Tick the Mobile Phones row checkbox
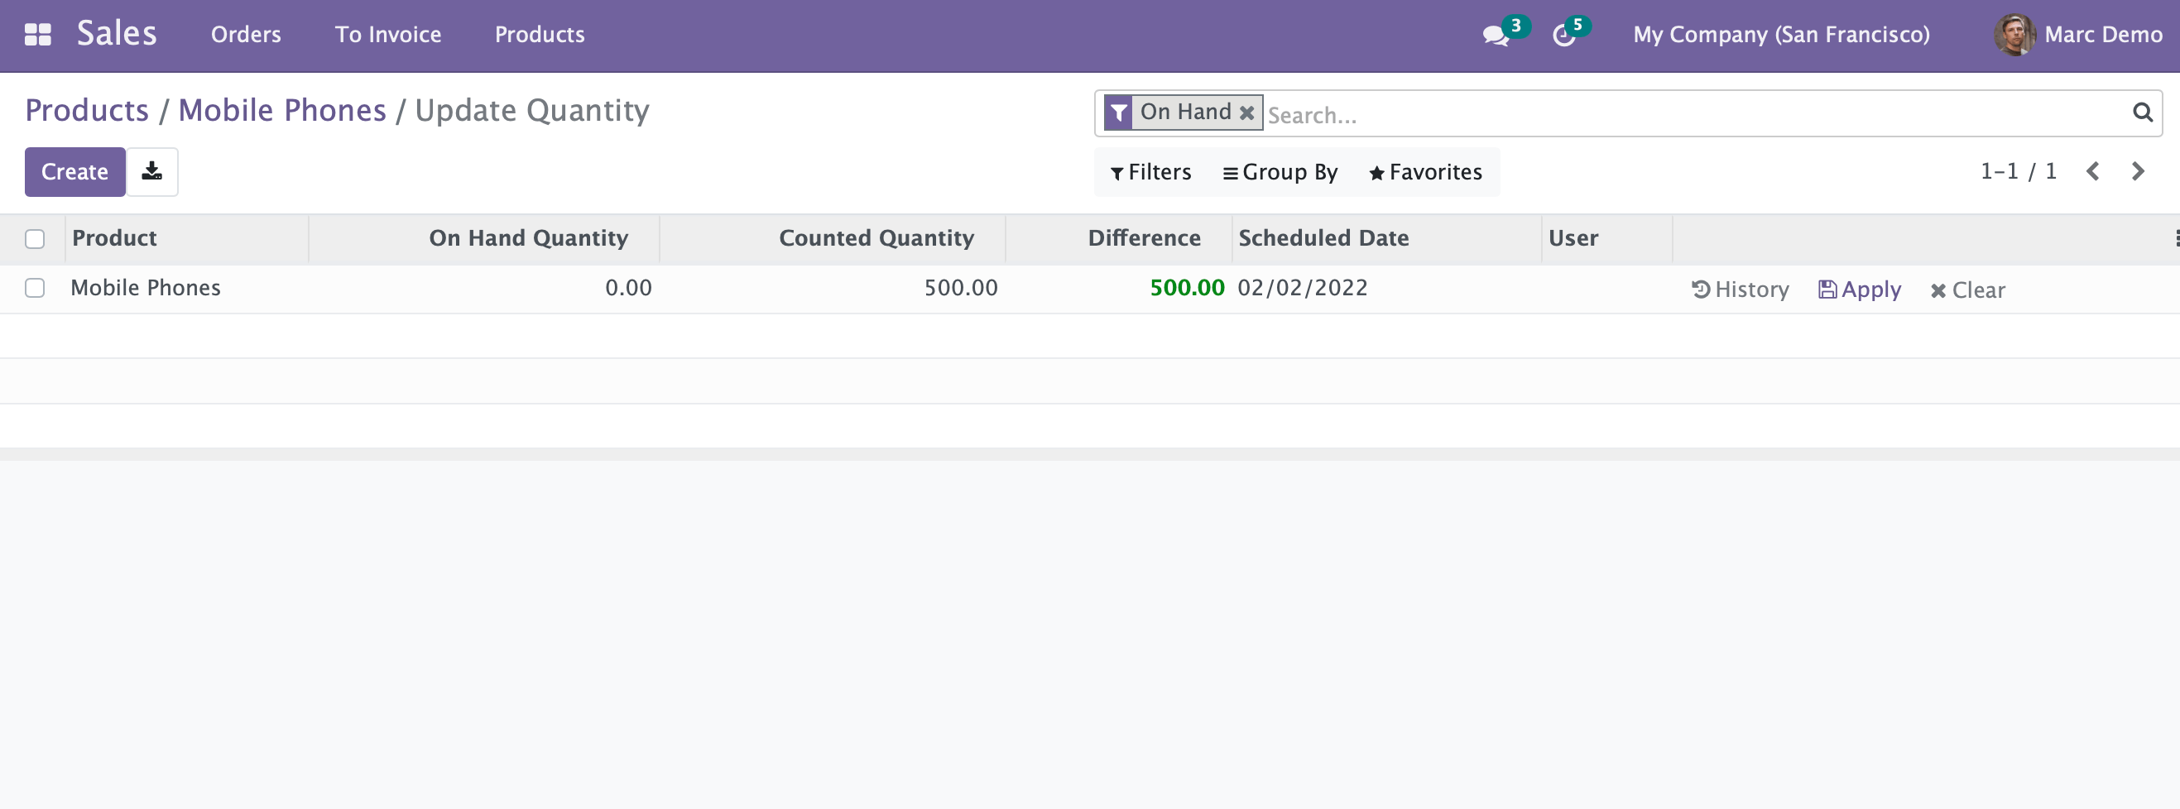The height and width of the screenshot is (809, 2180). click(x=35, y=289)
